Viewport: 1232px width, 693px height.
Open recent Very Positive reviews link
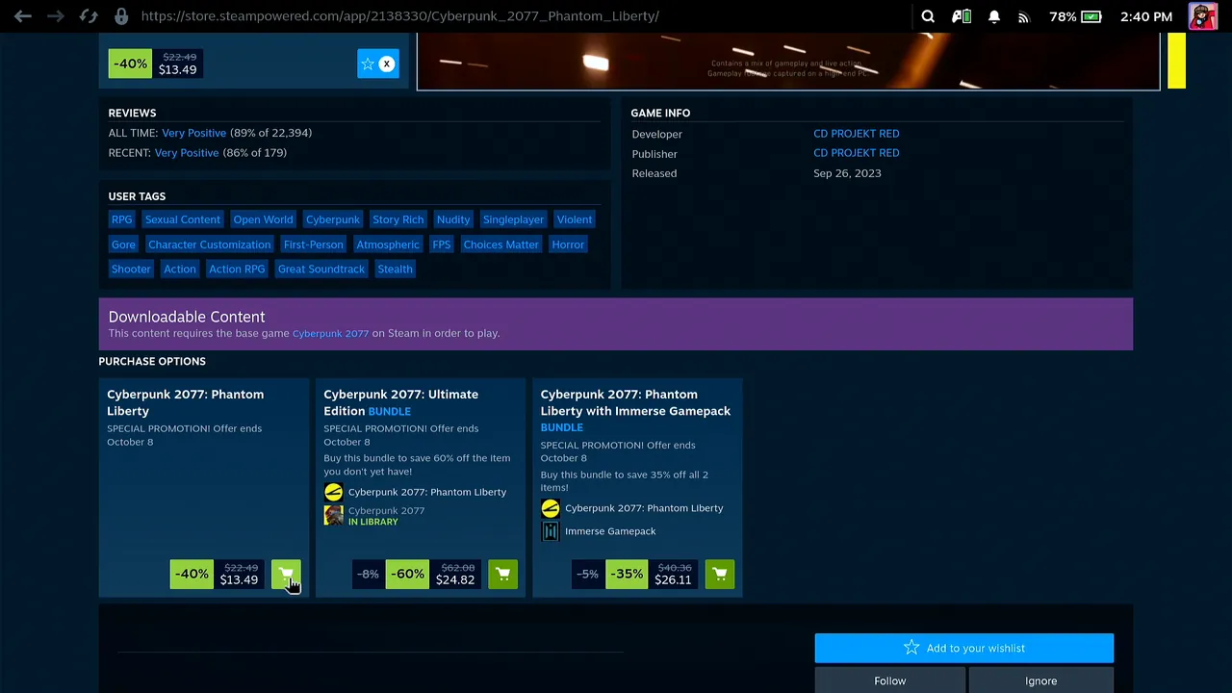(x=187, y=153)
